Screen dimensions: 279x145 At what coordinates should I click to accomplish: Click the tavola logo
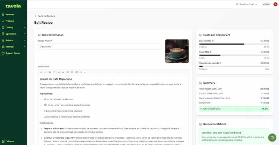[13, 6]
